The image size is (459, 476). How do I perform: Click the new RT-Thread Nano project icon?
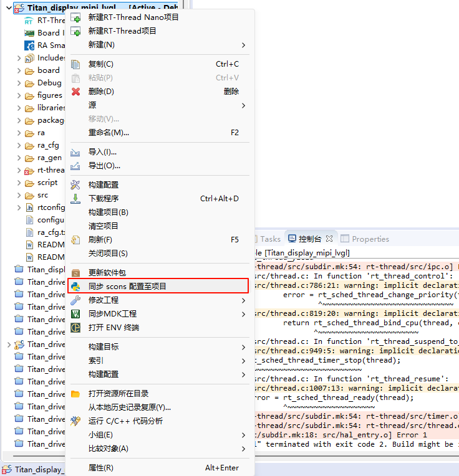tap(76, 17)
